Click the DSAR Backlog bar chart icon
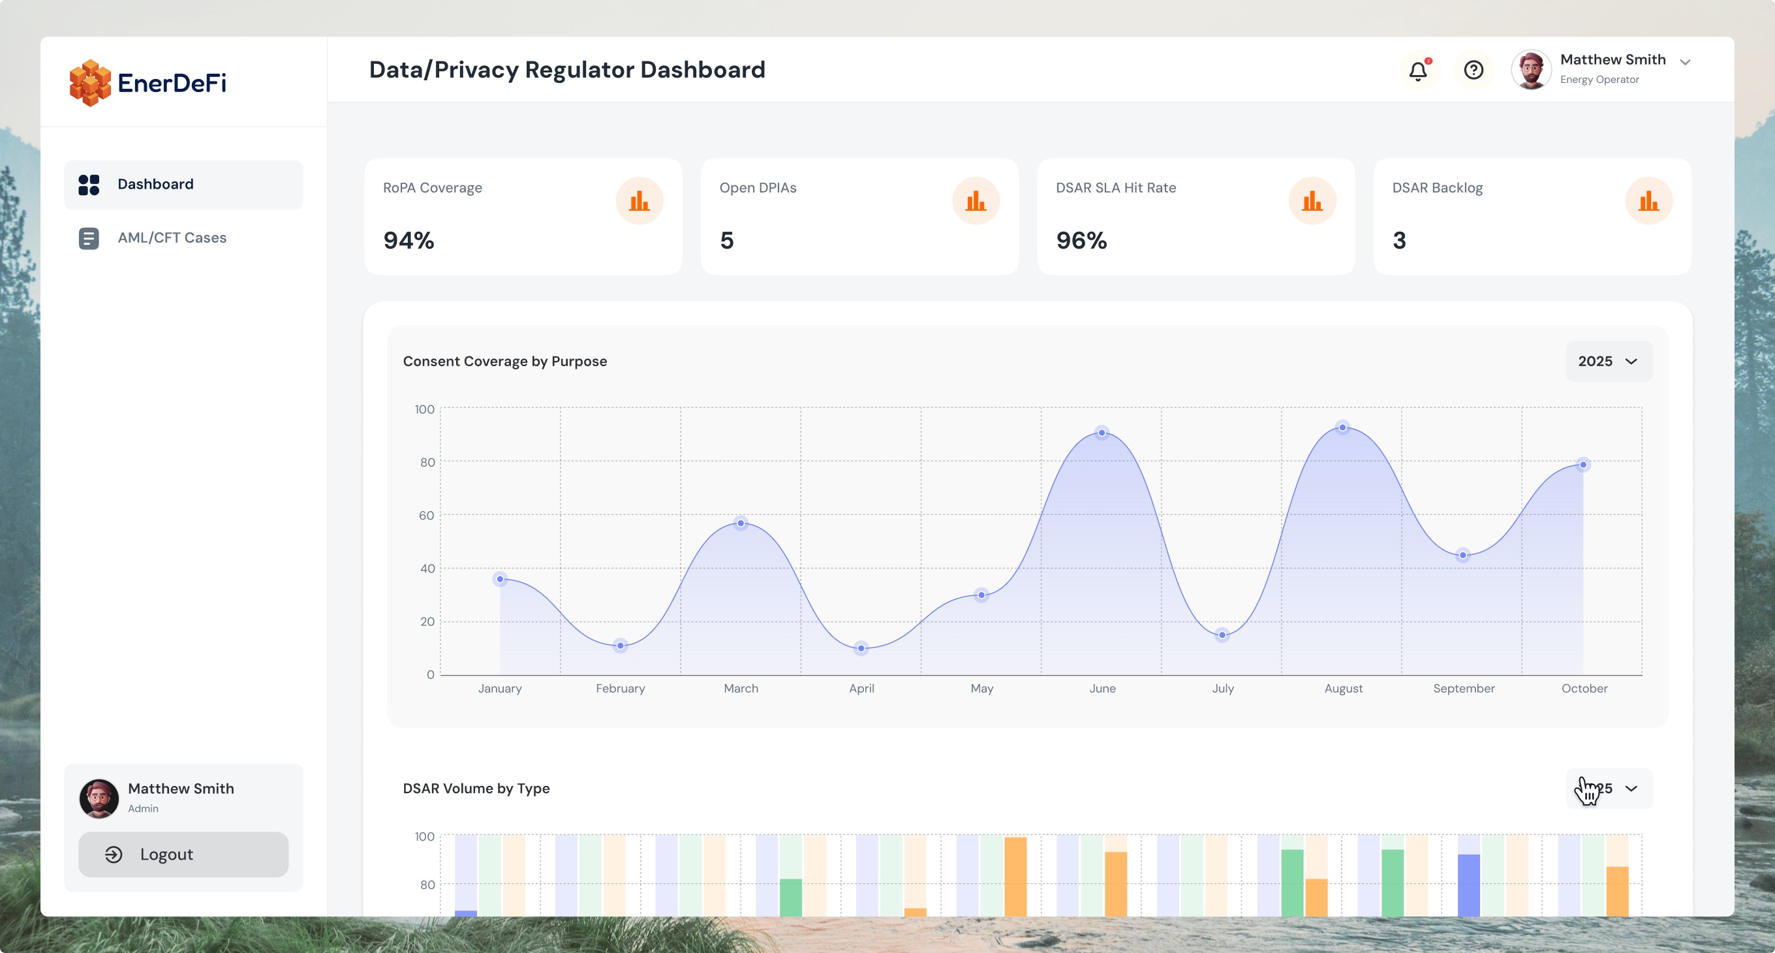 tap(1648, 201)
